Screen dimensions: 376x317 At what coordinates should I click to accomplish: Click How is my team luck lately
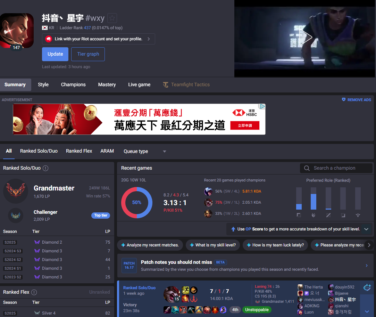pos(275,245)
